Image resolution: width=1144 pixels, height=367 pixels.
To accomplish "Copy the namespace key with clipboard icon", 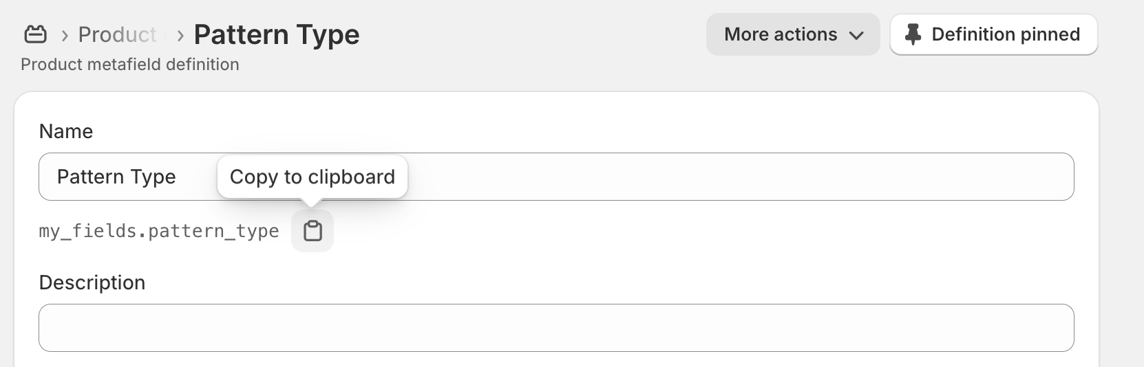I will click(x=313, y=231).
